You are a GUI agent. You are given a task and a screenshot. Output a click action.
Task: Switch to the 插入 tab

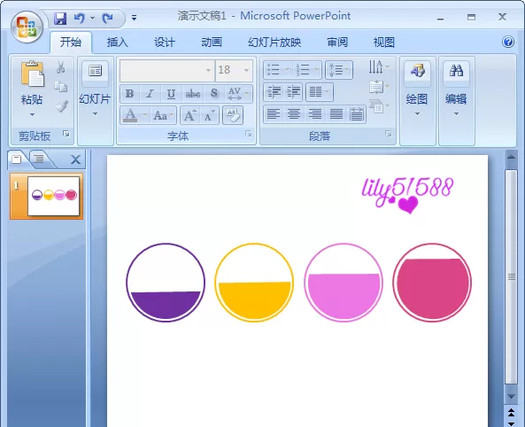click(118, 43)
